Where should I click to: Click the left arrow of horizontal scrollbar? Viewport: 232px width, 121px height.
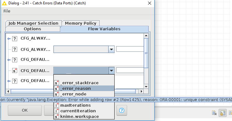pos(8,91)
